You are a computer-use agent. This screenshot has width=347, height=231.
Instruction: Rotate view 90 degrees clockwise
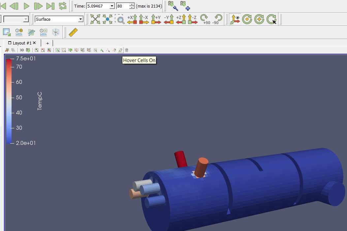coord(205,19)
